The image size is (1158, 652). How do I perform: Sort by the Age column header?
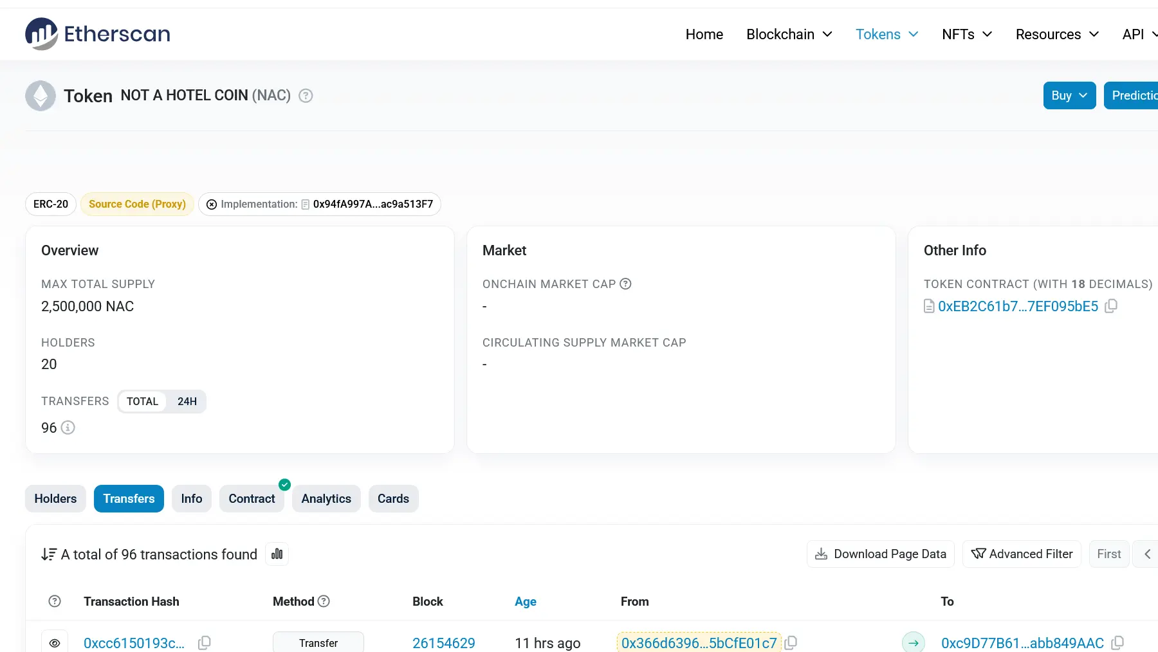(x=526, y=601)
